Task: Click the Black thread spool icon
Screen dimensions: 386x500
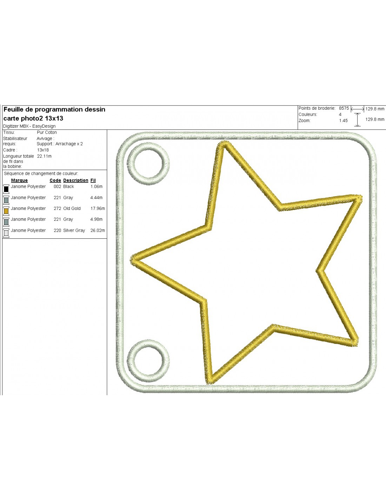Action: click(6, 189)
